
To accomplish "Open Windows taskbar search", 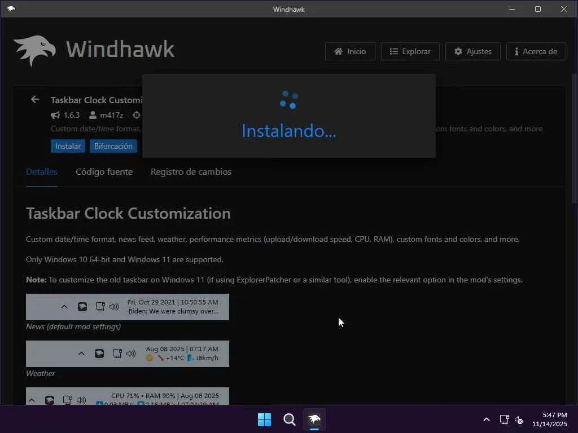I will 290,419.
